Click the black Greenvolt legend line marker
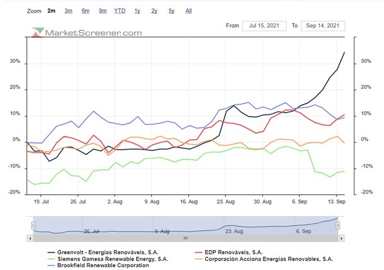Image resolution: width=384 pixels, height=270 pixels. pyautogui.click(x=51, y=252)
